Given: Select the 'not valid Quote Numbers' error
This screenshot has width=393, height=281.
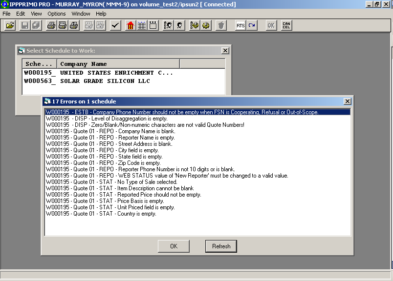Looking at the screenshot, I should click(x=197, y=125).
